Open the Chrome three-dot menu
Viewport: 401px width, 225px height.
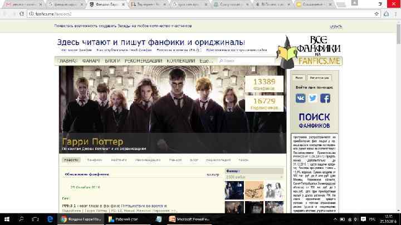pyautogui.click(x=396, y=14)
